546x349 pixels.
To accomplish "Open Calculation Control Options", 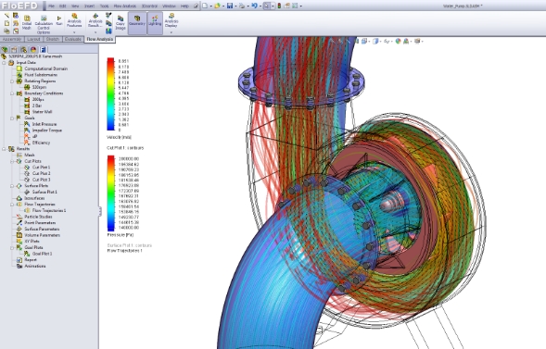I will coord(44,25).
